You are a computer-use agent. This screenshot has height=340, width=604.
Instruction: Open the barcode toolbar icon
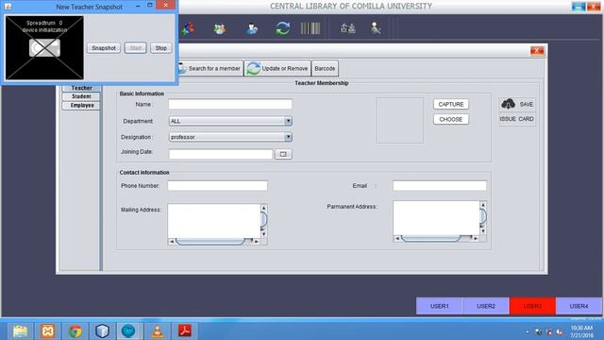[310, 28]
